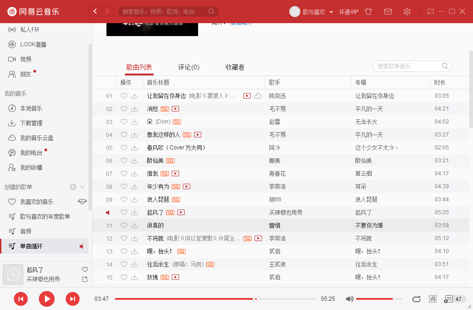Viewport: 473px width, 310px height.
Task: Open the lyrics 词 button
Action: pyautogui.click(x=433, y=299)
